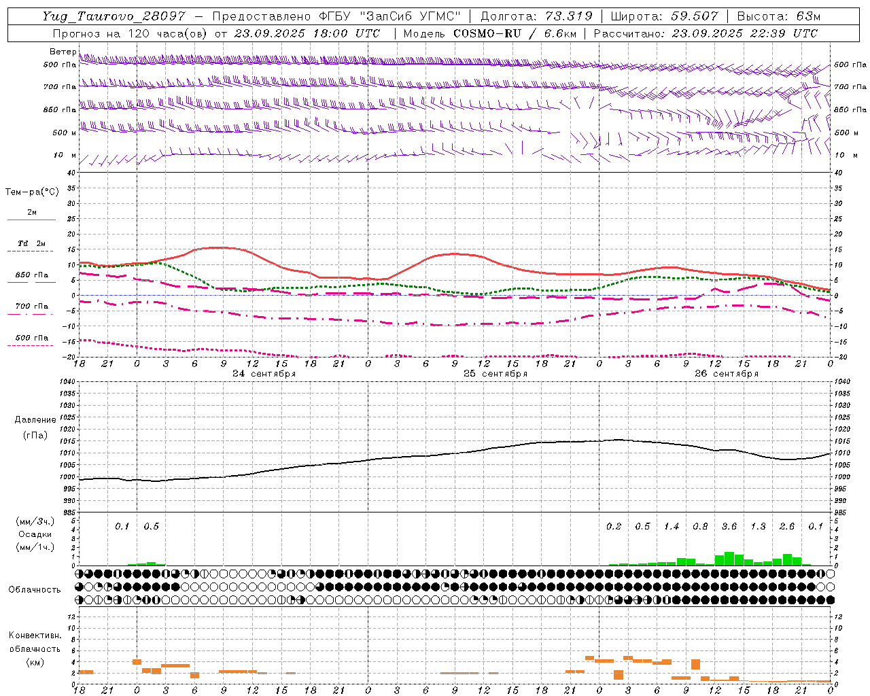Click the Тем-ра(°C) panel label

[32, 192]
